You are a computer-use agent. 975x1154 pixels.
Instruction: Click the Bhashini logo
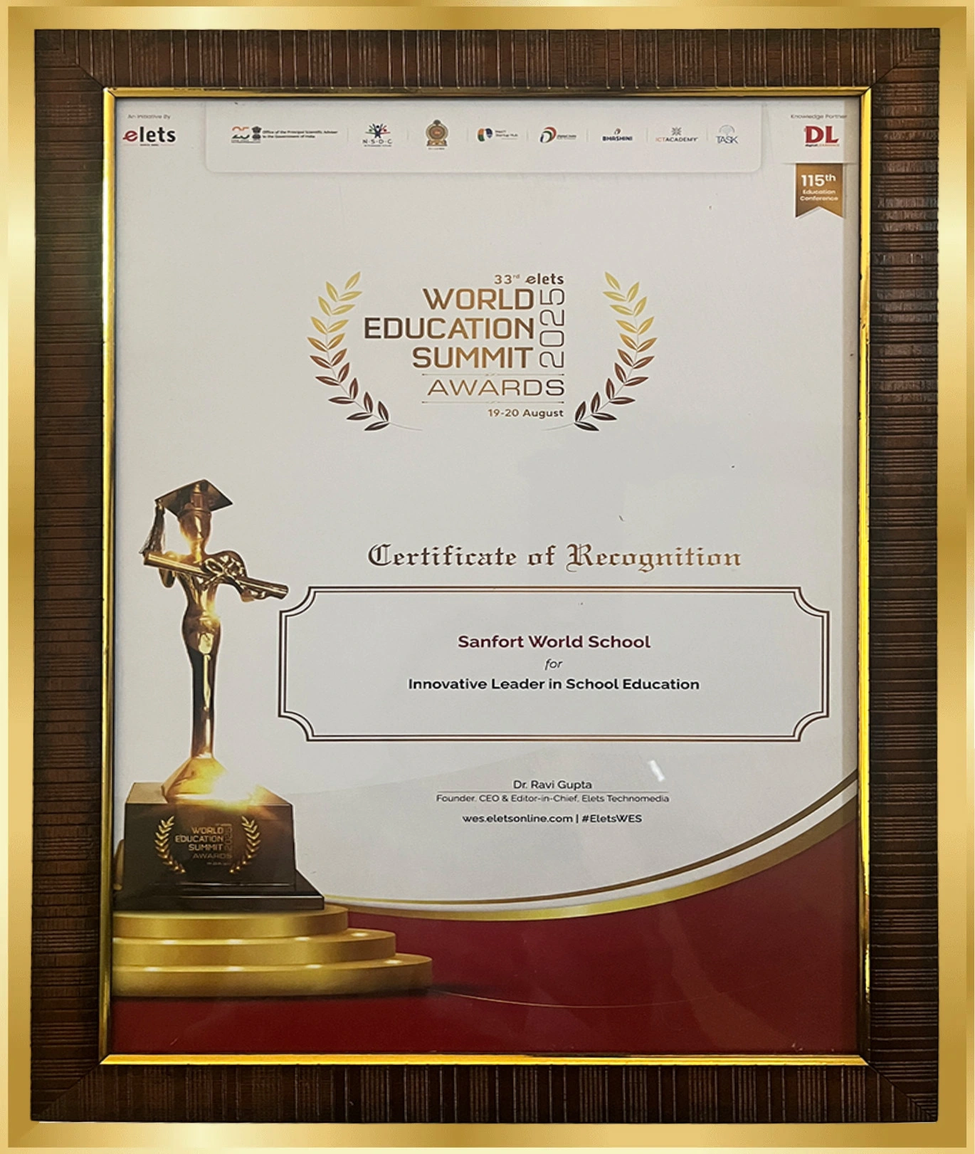617,135
